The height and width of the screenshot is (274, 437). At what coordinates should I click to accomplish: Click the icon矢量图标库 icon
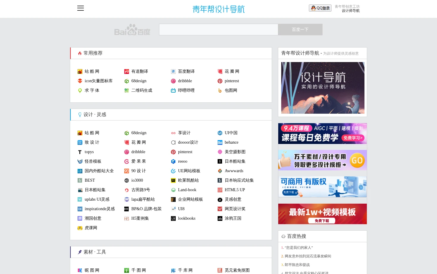[80, 81]
